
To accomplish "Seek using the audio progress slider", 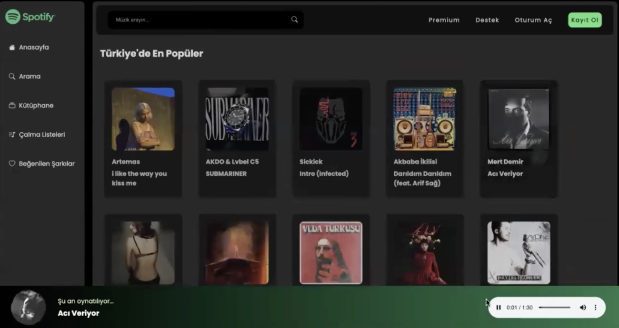I will click(x=554, y=308).
